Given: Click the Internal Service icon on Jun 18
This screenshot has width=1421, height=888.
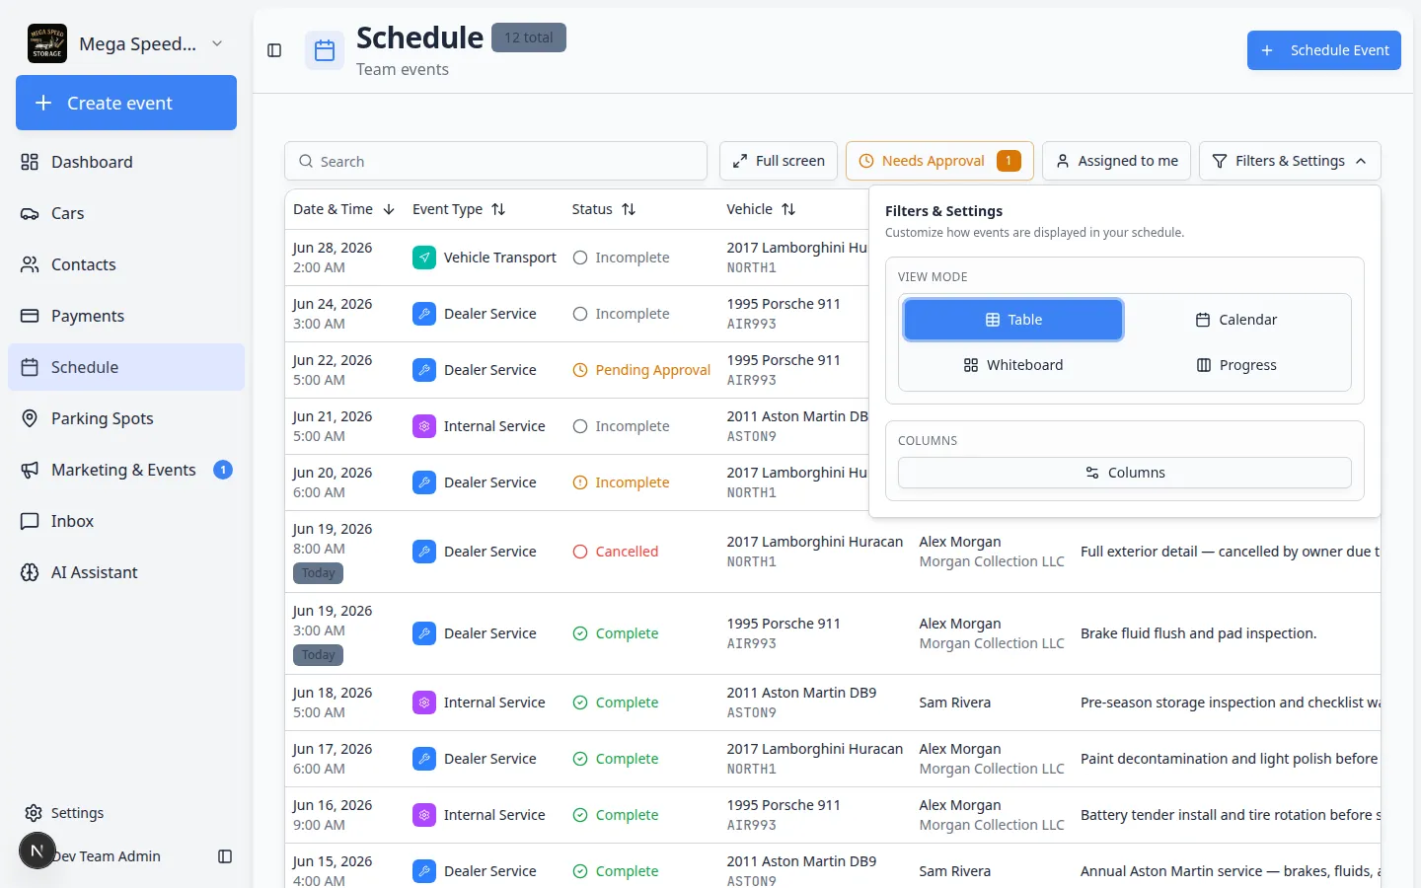Looking at the screenshot, I should tap(423, 703).
